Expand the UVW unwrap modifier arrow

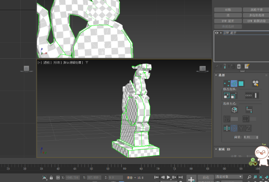point(221,33)
